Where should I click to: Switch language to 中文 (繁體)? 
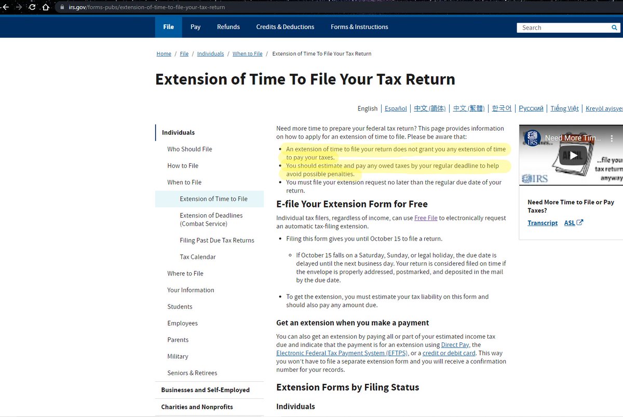469,108
